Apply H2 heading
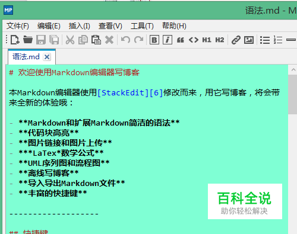297x234 pixels. pyautogui.click(x=220, y=40)
